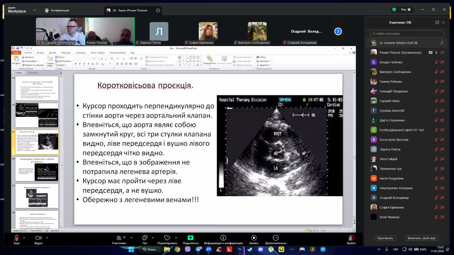Click the Найти участника search field
Viewport: 454px width, 255px height.
(x=406, y=34)
